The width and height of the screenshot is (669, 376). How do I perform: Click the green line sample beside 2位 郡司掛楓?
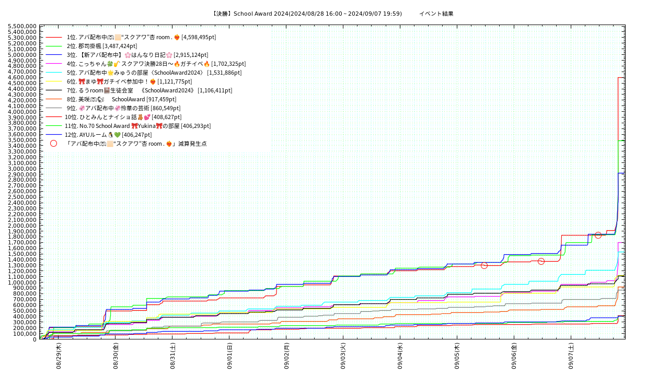54,46
